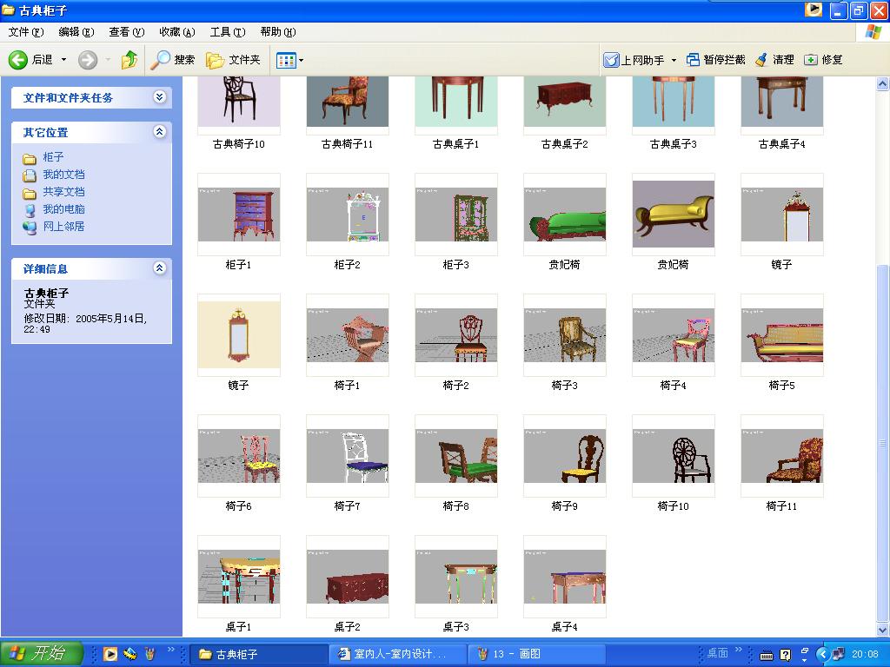Open the 工具(T) menu

click(x=228, y=32)
